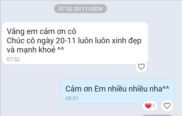Click the line starting with 'Chúc cô ngày'
Viewport: 182px width, 116px height.
tap(74, 41)
